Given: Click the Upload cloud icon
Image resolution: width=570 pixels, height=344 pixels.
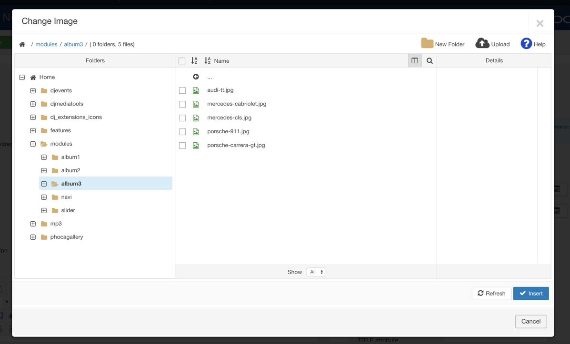Looking at the screenshot, I should click(482, 43).
